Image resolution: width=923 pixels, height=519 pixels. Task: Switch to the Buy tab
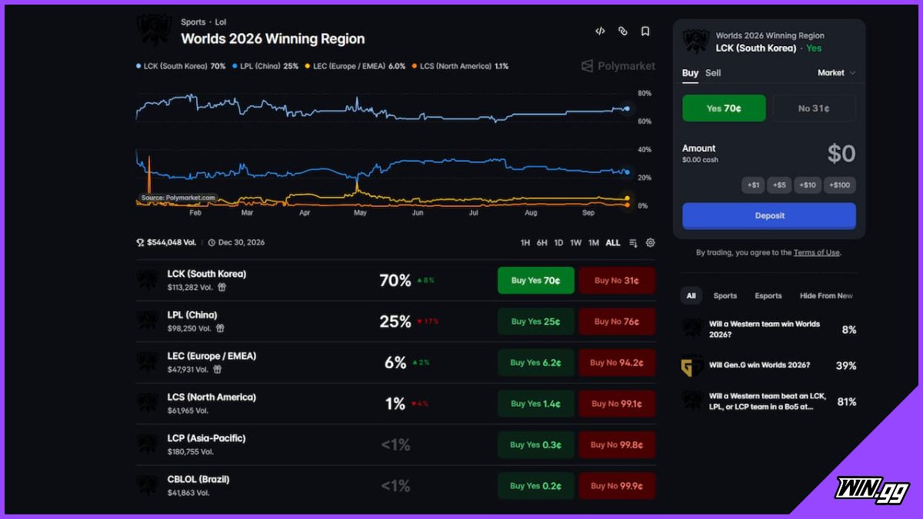click(x=690, y=73)
